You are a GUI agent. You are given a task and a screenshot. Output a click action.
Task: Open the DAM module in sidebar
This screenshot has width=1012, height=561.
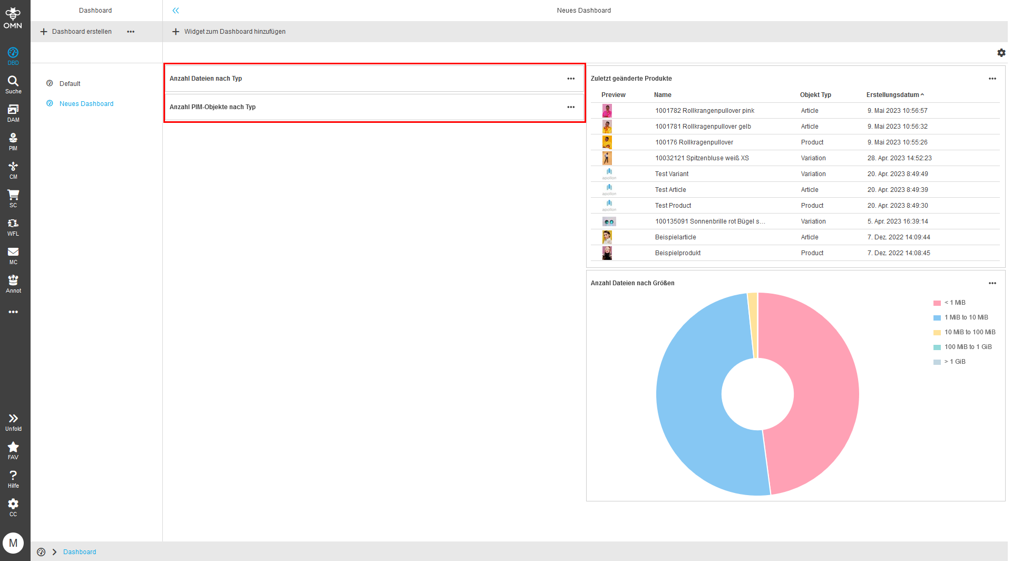13,112
